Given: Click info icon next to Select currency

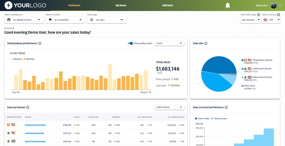Looking at the screenshot, I should tap(278, 15).
